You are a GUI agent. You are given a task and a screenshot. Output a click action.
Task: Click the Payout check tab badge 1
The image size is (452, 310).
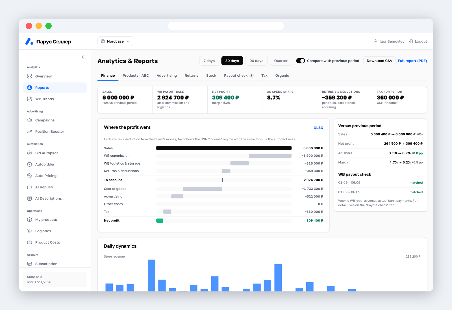(251, 76)
